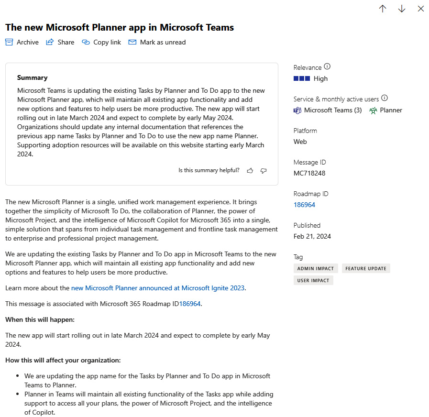
Task: Click the published date Feb 21, 2024
Action: (312, 236)
